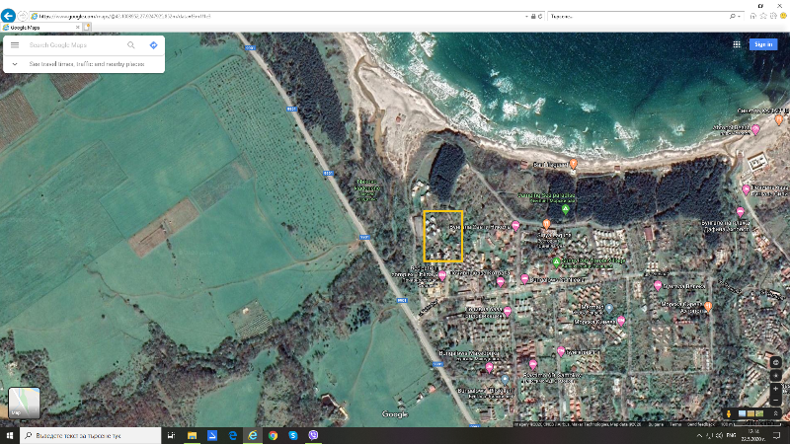Open a new browser tab
Viewport: 790px width, 444px height.
[87, 28]
